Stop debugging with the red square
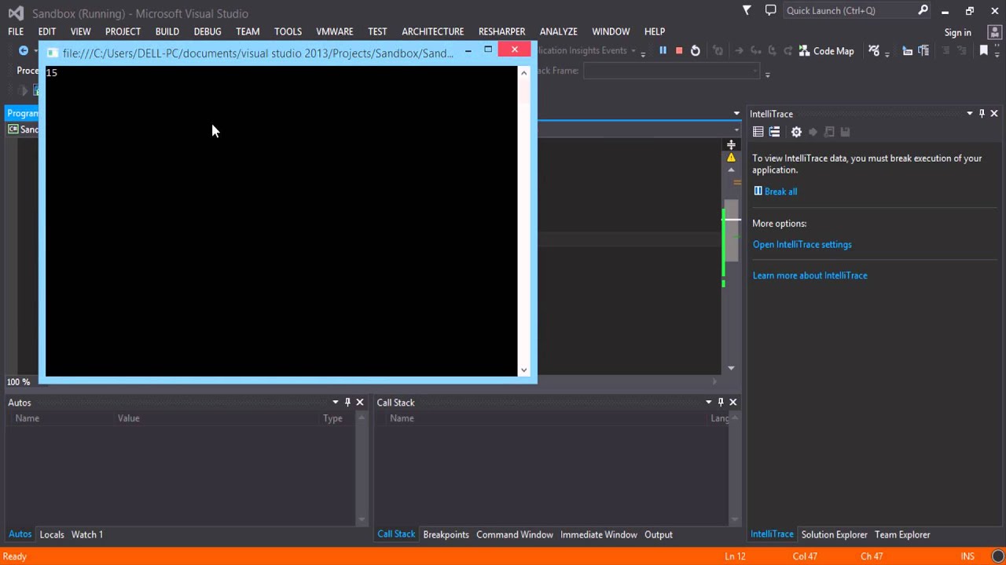The image size is (1006, 565). click(679, 50)
